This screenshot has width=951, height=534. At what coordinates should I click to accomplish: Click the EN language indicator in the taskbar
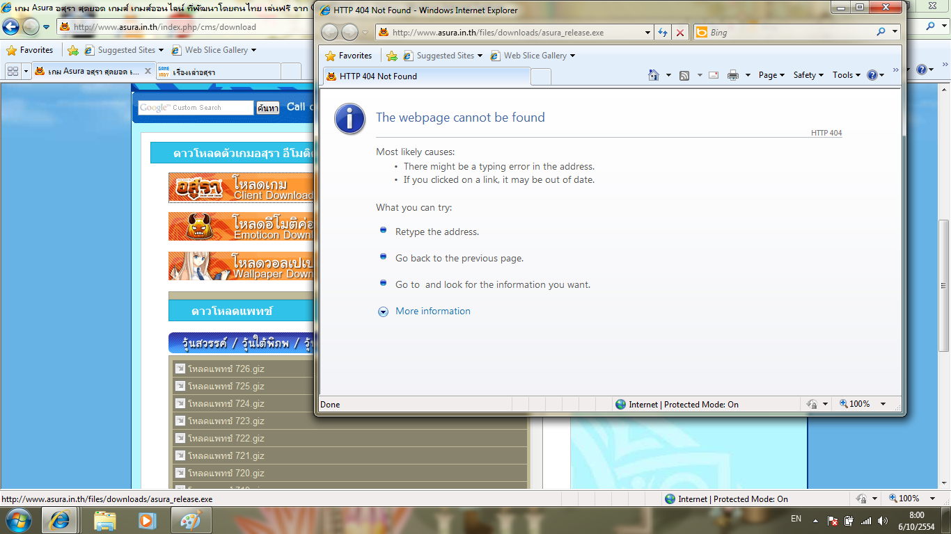796,519
